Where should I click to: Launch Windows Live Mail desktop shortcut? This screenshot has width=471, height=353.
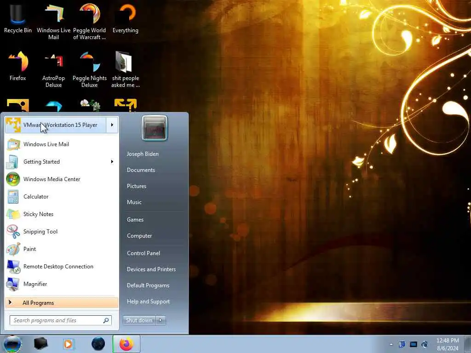click(53, 22)
